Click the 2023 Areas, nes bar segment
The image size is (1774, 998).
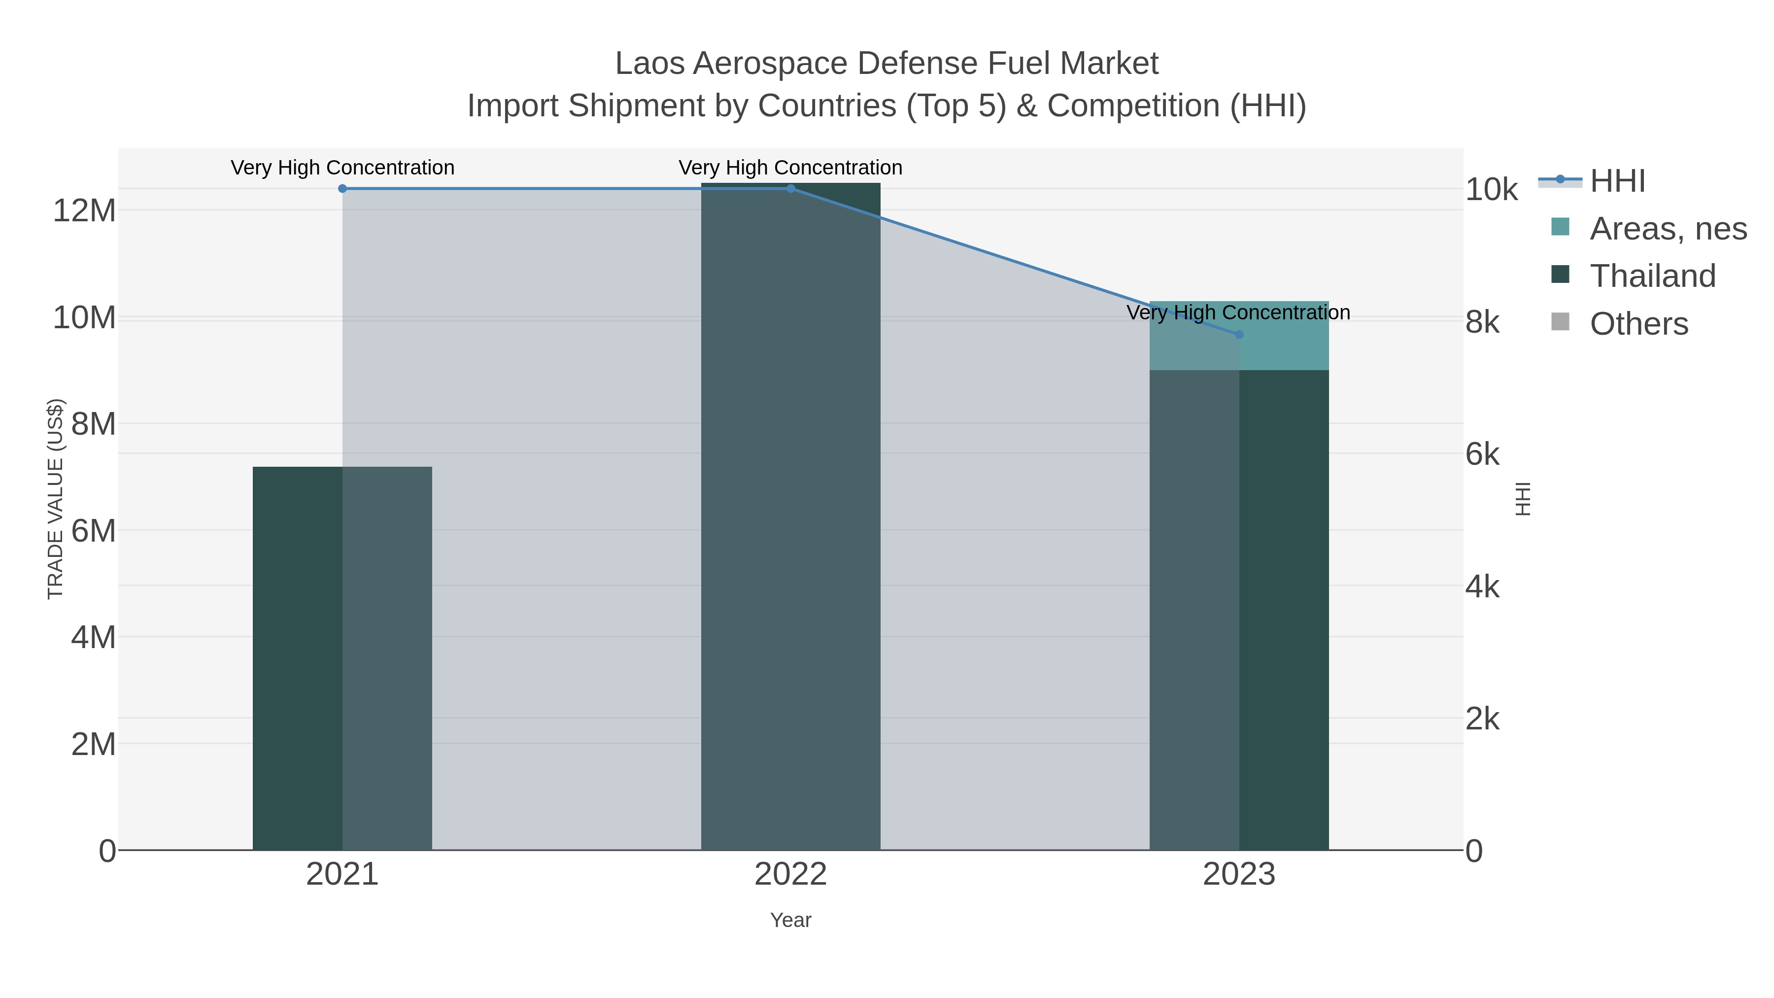coord(1239,336)
